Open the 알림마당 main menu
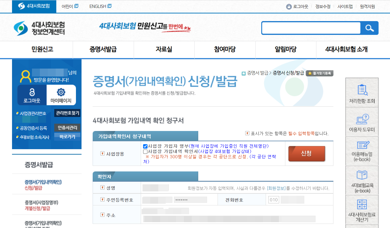Screen dimensions: 390x228 point(286,49)
